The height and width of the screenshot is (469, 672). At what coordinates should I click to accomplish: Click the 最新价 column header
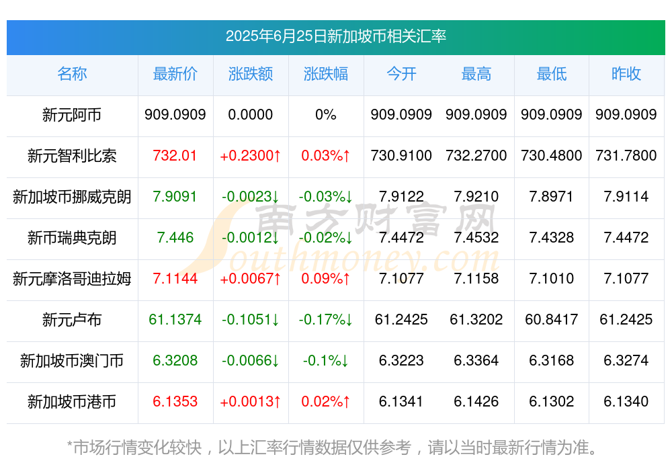[175, 74]
